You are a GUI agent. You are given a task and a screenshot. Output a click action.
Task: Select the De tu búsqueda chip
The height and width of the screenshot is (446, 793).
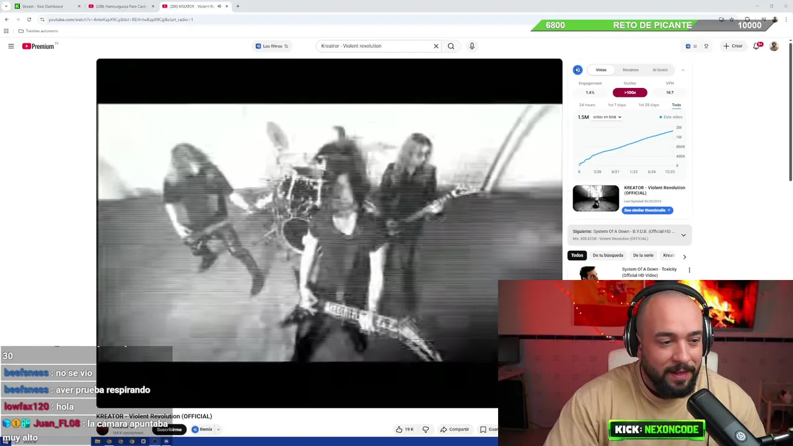(x=608, y=255)
